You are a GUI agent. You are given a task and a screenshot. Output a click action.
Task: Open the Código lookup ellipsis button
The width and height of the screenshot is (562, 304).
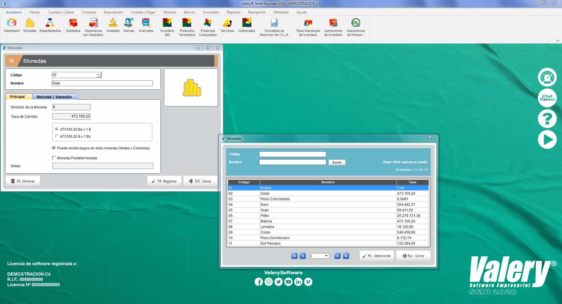click(99, 75)
